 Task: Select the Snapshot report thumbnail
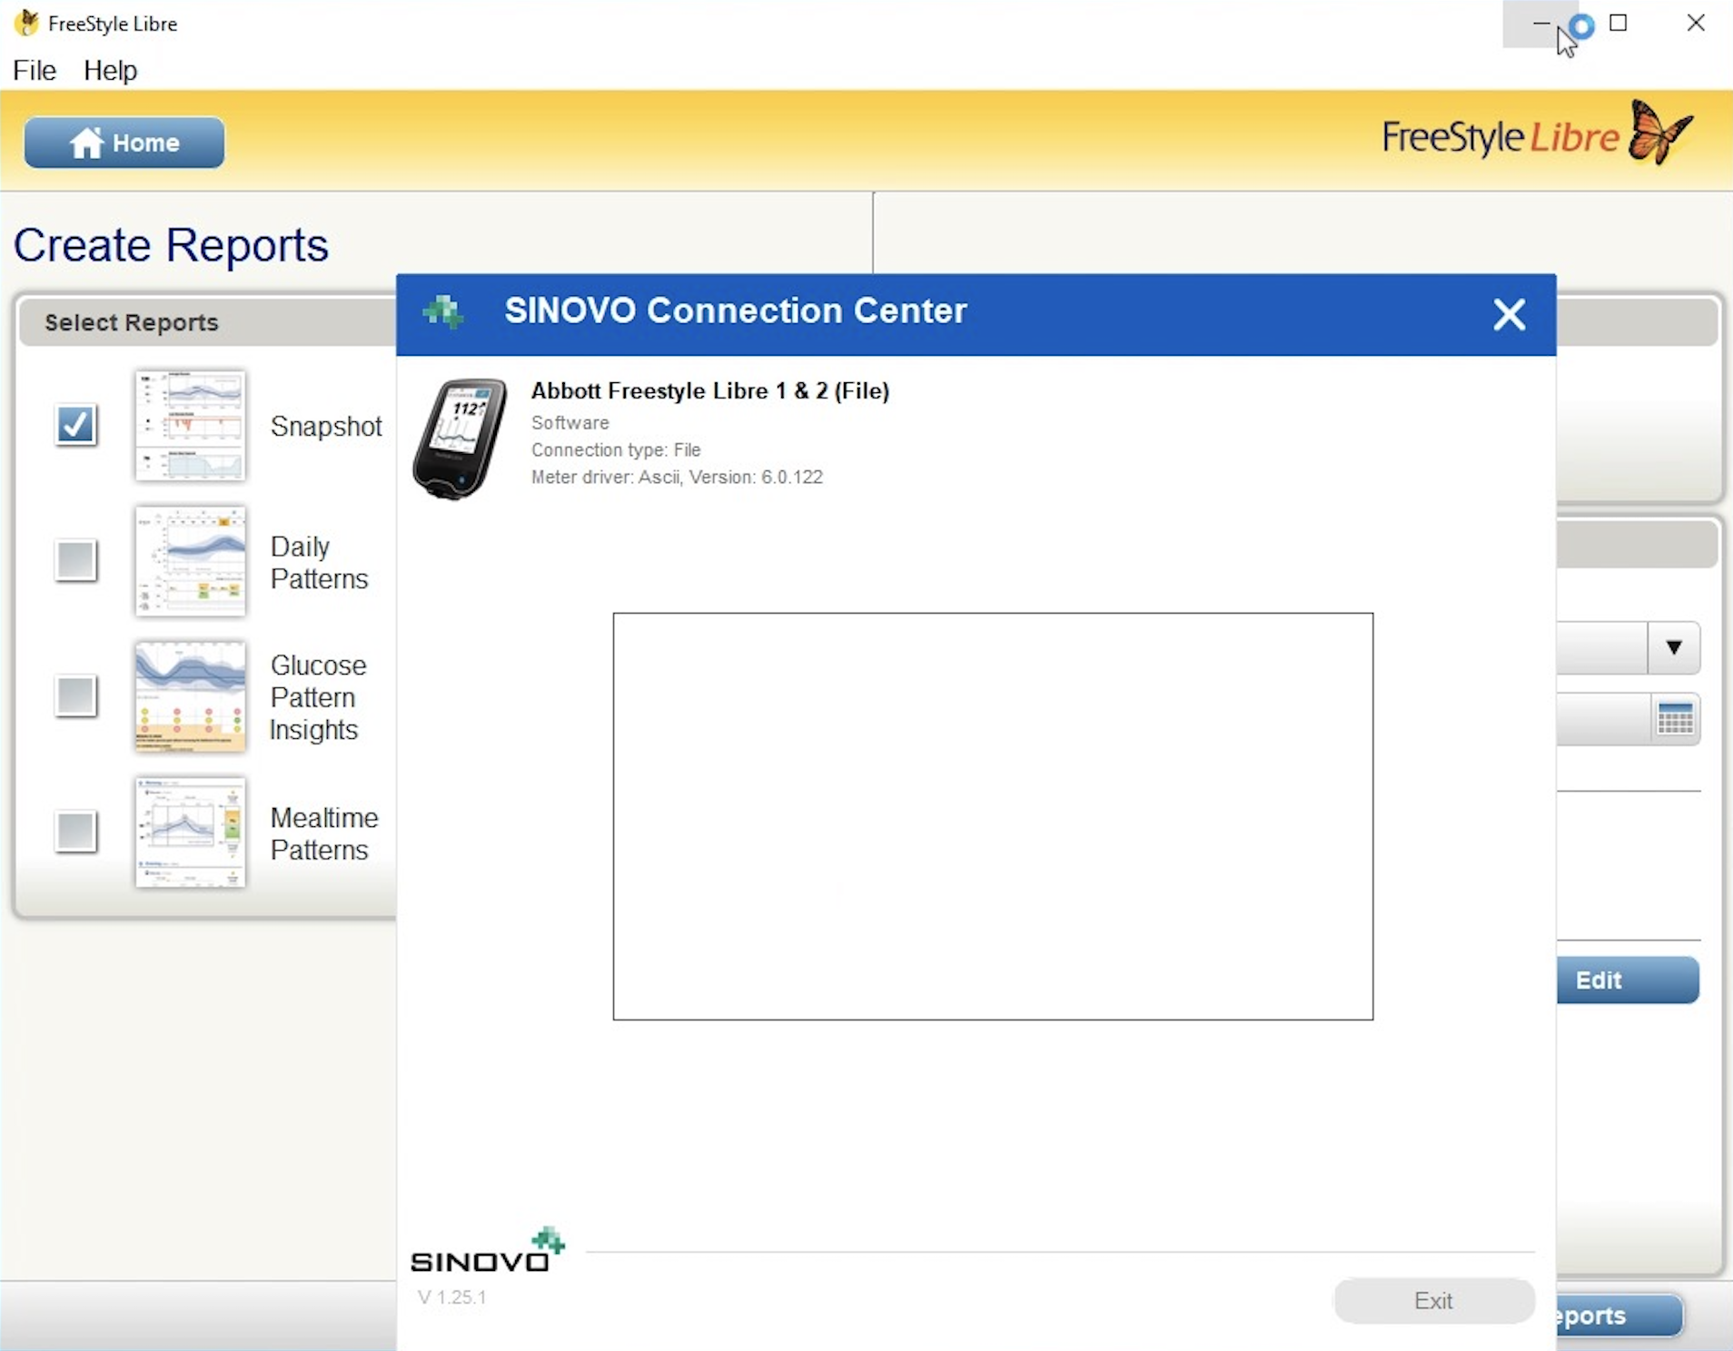click(x=190, y=425)
